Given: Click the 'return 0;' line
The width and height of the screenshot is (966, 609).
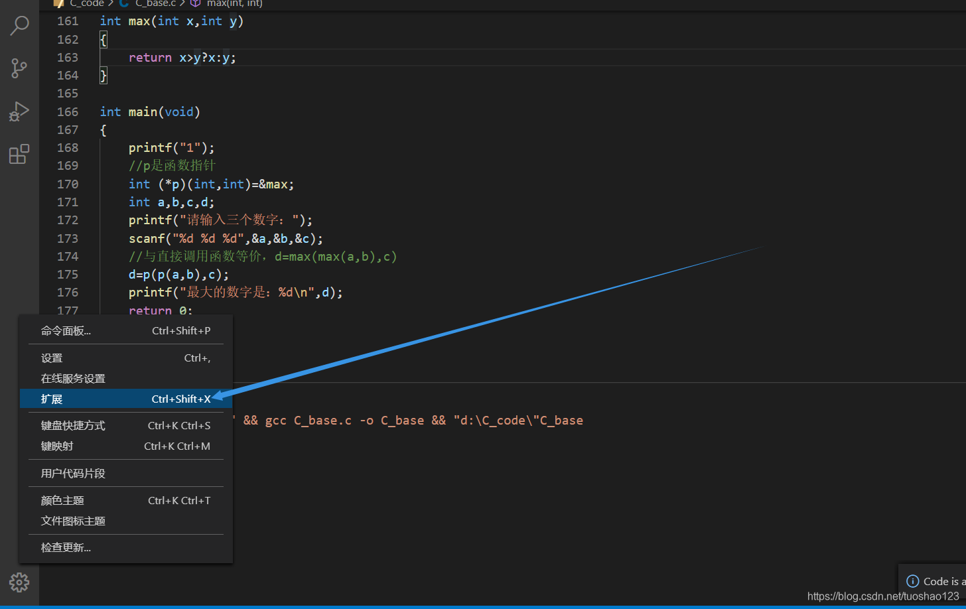Looking at the screenshot, I should pos(161,310).
